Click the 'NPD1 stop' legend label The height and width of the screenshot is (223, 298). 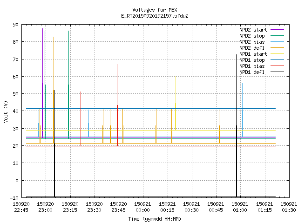(252, 60)
